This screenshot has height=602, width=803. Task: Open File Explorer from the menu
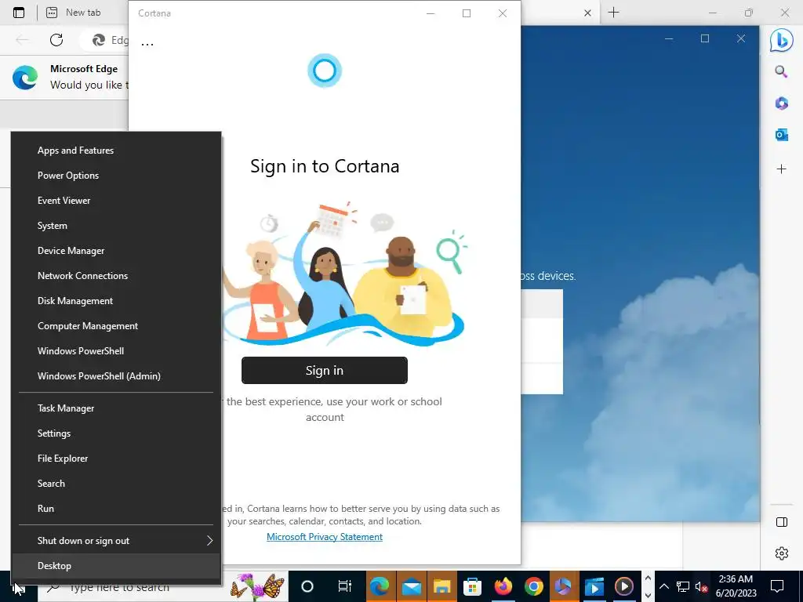pyautogui.click(x=117, y=459)
